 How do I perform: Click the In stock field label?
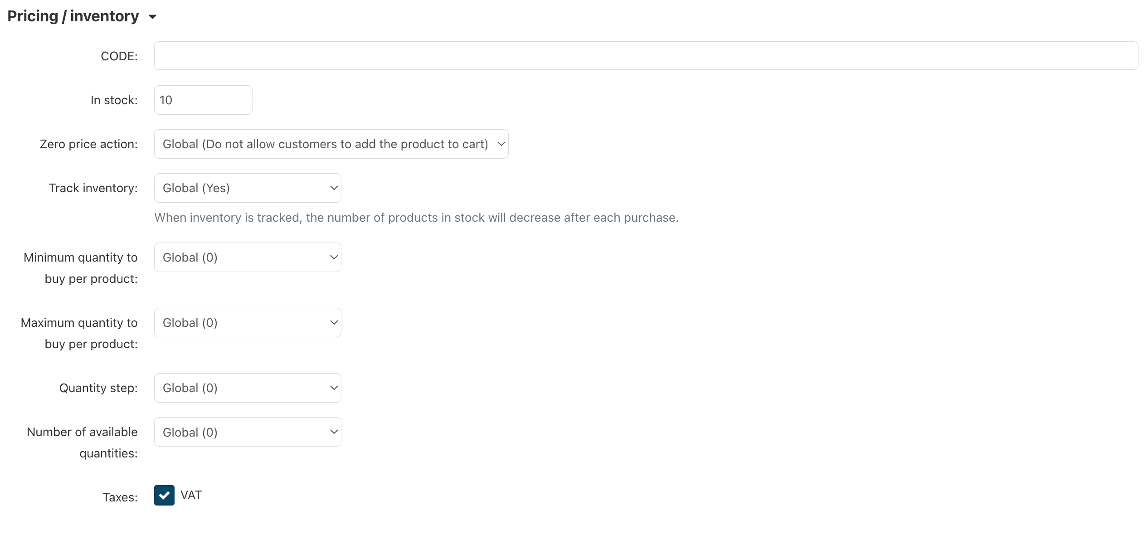point(114,100)
